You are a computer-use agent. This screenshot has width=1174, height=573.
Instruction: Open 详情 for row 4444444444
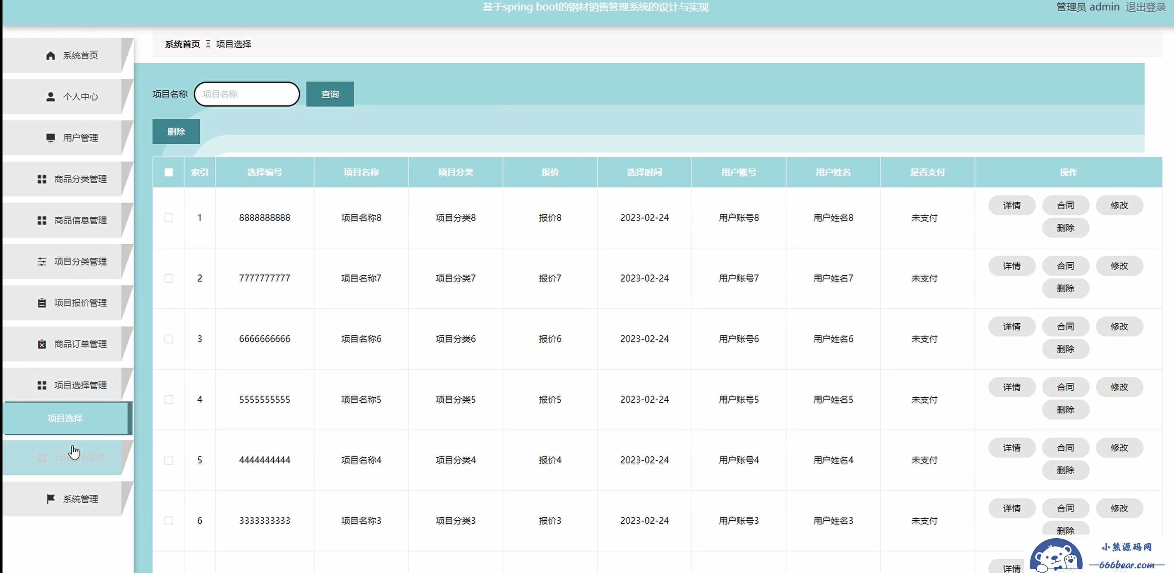(x=1012, y=448)
